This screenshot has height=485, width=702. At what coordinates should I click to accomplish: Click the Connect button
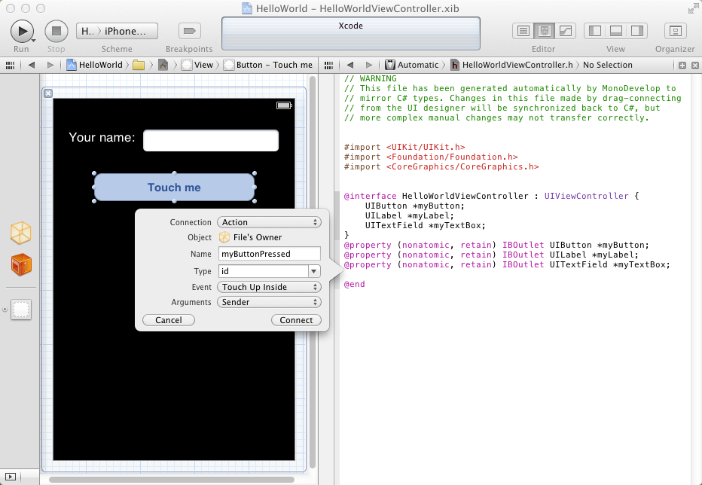point(296,320)
